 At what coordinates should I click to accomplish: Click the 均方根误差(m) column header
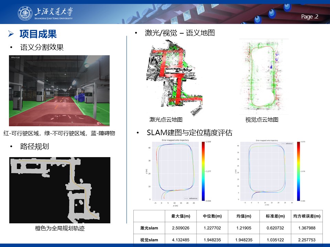pyautogui.click(x=307, y=216)
